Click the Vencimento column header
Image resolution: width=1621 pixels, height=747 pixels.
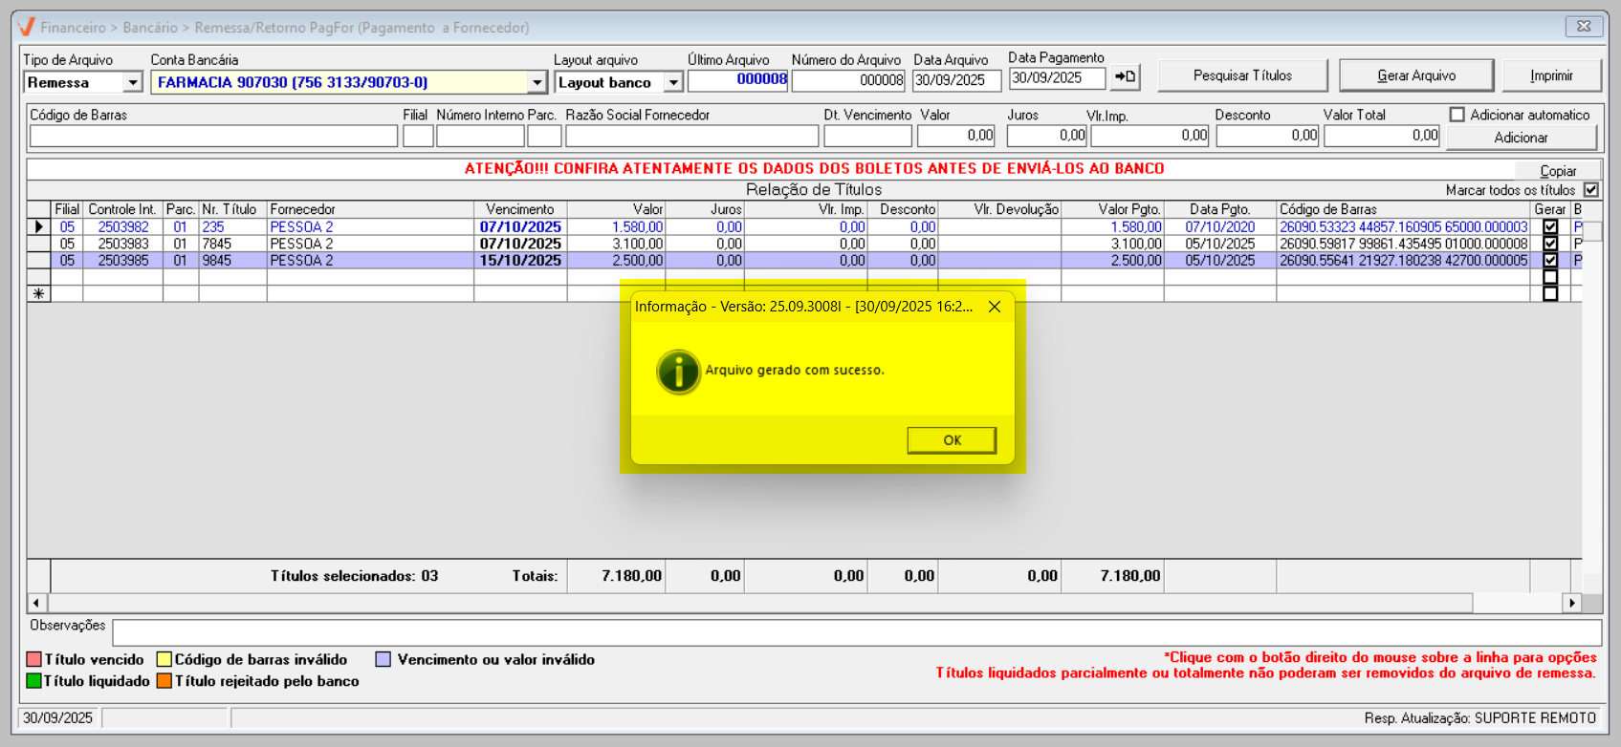click(x=519, y=209)
